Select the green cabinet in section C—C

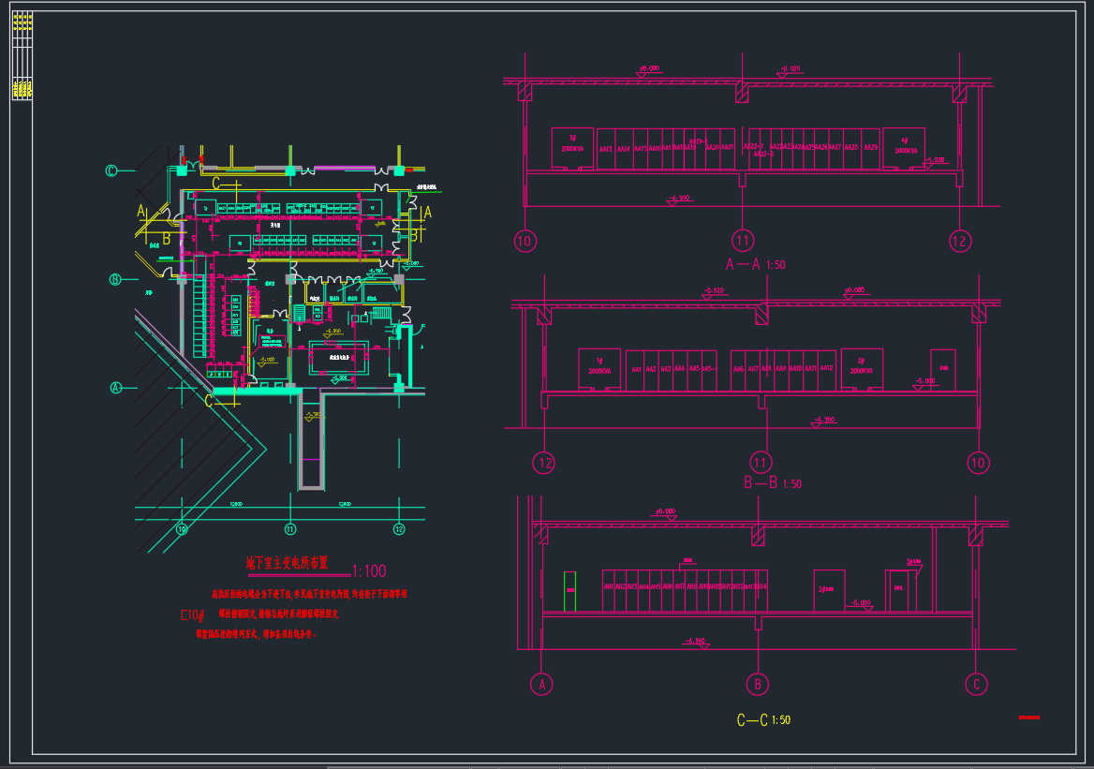[x=568, y=592]
